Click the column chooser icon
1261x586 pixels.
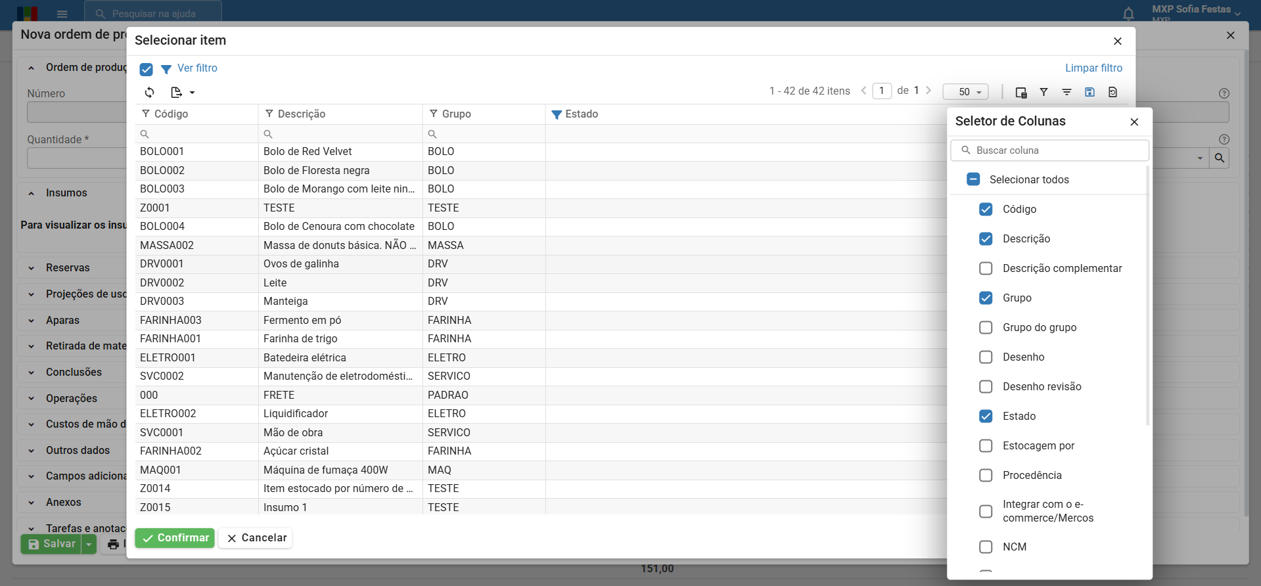1021,93
